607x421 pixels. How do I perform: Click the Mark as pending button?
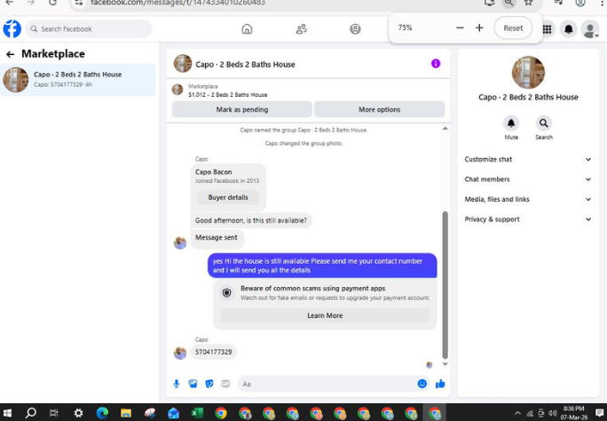[x=242, y=109]
